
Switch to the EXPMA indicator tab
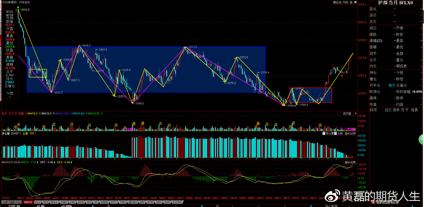[177, 202]
